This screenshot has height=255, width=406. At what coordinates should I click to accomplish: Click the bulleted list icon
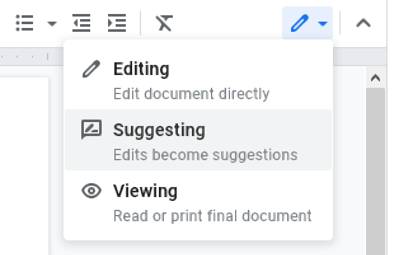(24, 24)
